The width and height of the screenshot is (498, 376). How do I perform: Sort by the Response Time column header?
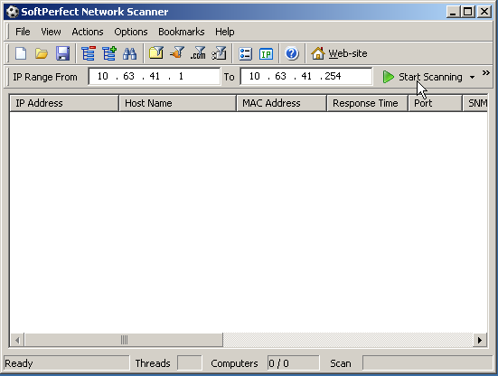tap(368, 103)
